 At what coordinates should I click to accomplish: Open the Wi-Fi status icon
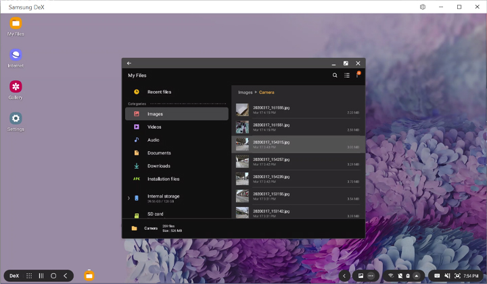tap(391, 276)
